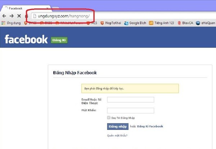Image resolution: width=216 pixels, height=149 pixels.
Task: Stop page loading with the X button
Action: pyautogui.click(x=19, y=16)
